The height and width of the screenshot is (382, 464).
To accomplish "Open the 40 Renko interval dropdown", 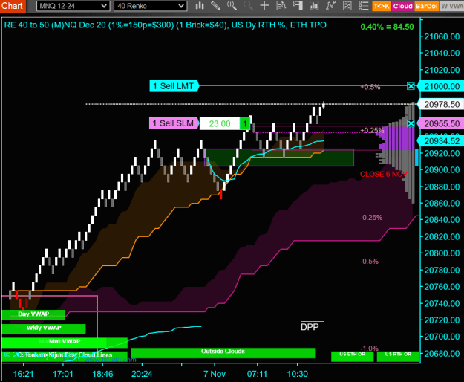I will (150, 6).
